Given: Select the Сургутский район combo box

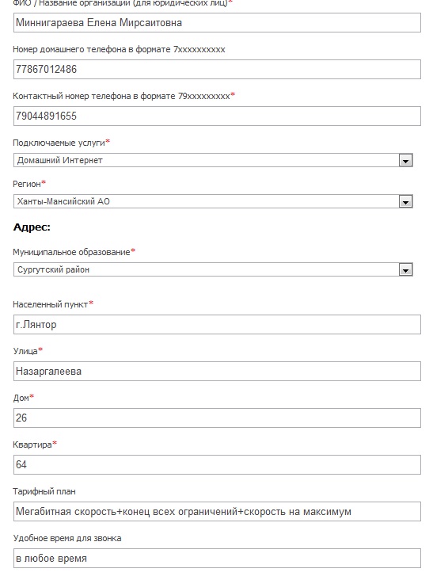Looking at the screenshot, I should [213, 269].
